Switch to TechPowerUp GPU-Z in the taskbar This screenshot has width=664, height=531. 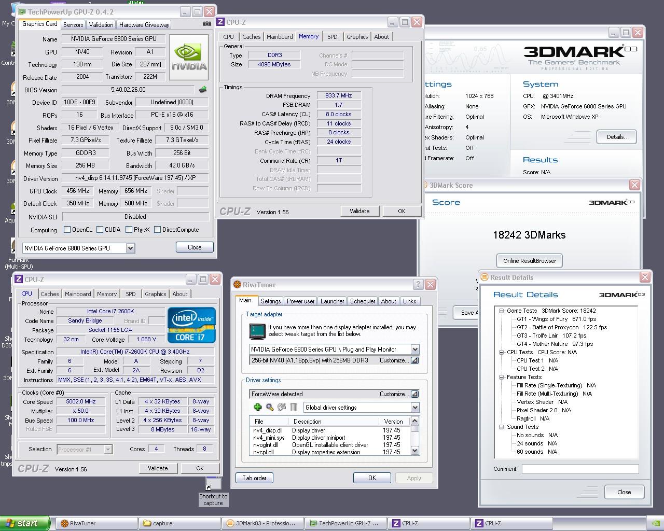pos(347,523)
